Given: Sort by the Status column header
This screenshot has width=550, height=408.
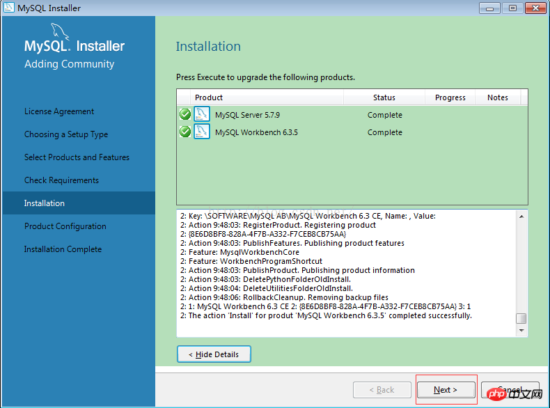Looking at the screenshot, I should [384, 97].
